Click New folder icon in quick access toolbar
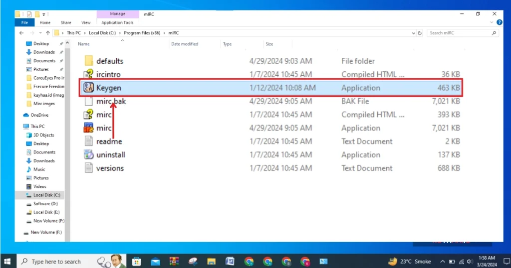This screenshot has width=511, height=268. click(37, 14)
